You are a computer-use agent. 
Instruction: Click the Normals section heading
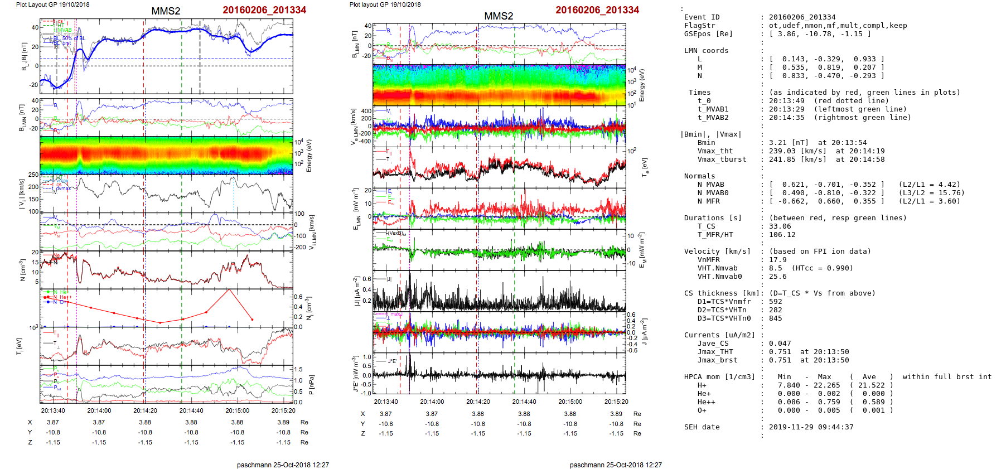[x=699, y=176]
